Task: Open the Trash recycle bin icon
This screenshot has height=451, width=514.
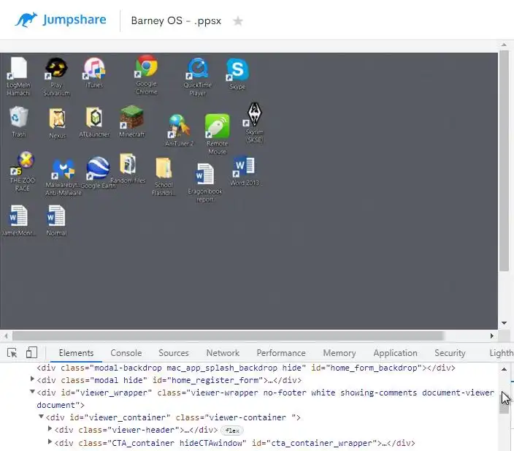Action: point(19,122)
